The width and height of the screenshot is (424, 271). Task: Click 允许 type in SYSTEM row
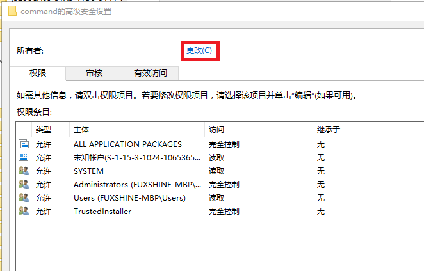click(44, 171)
